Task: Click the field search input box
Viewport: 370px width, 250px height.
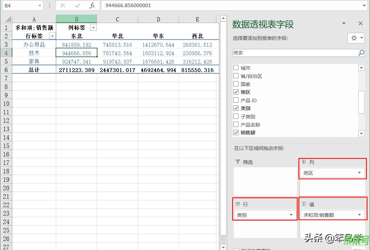Action: (294, 53)
